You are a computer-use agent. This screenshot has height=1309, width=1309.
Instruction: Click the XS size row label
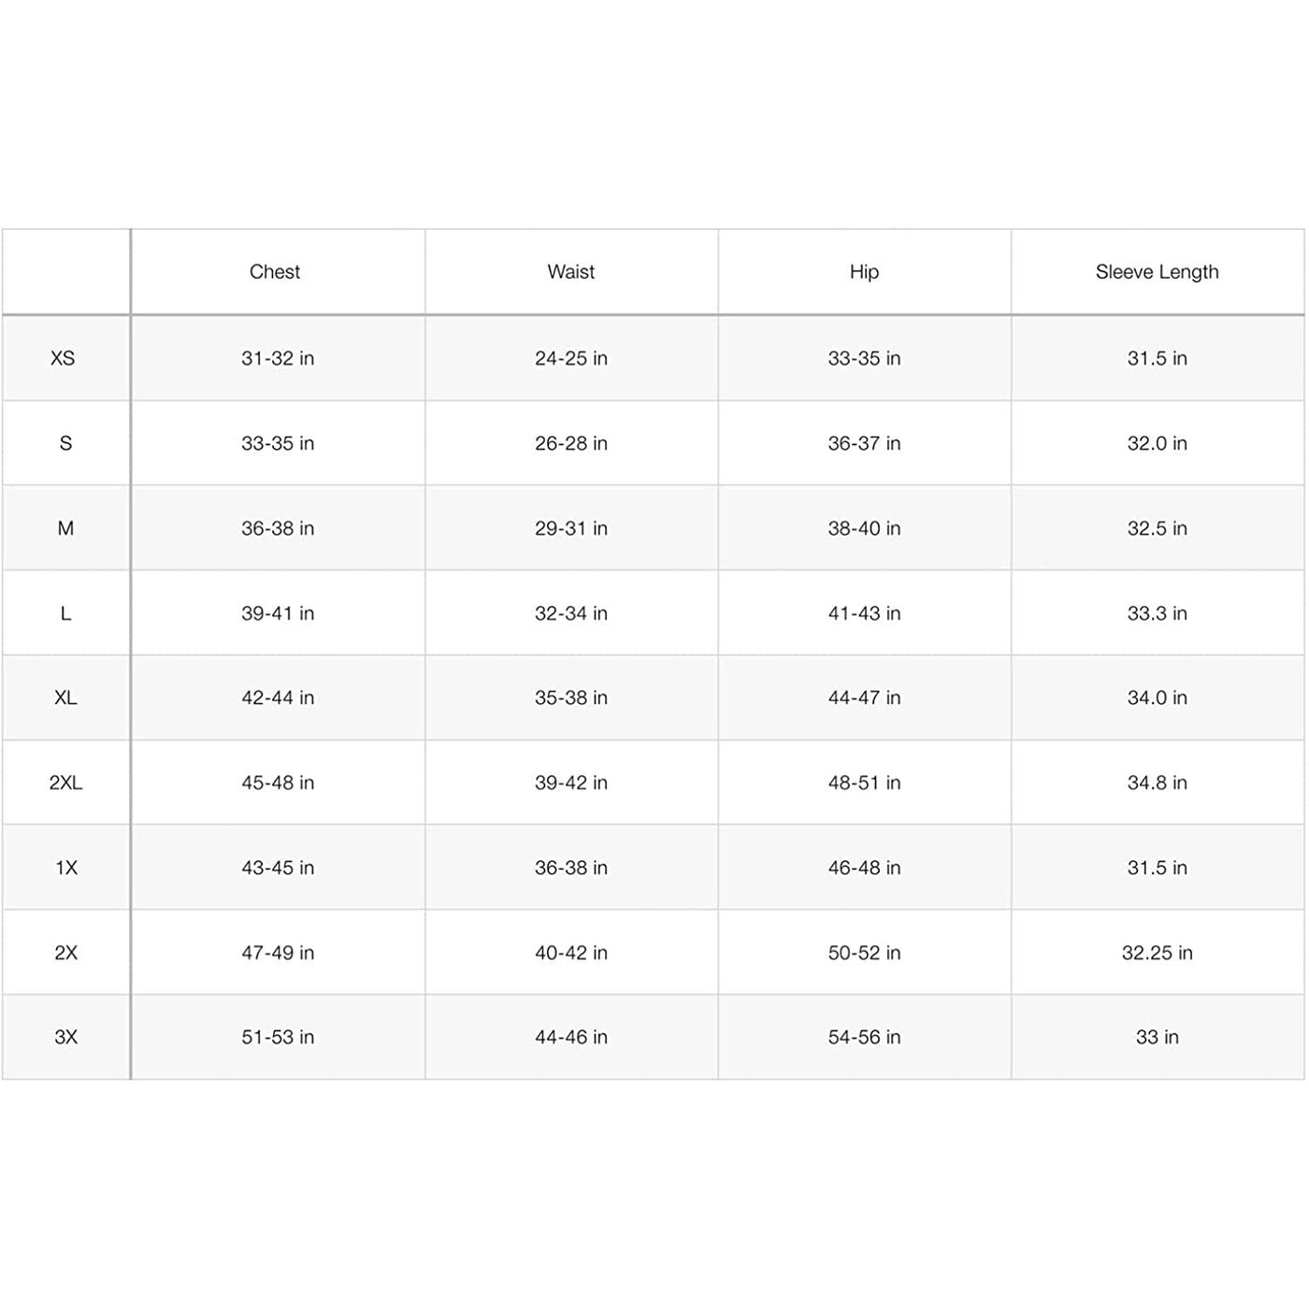[63, 358]
